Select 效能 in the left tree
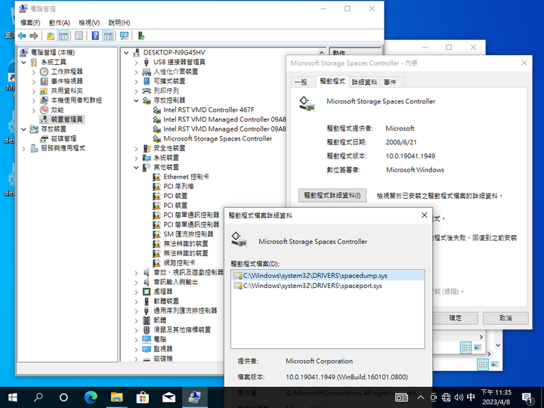Screen dimensions: 544x408 (57, 110)
